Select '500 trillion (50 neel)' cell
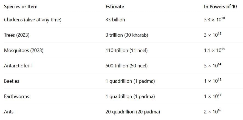 click(126, 66)
